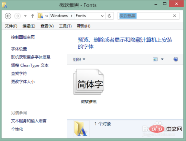Viewport: 186px width, 141px height.
Task: Open 查找字符 link
Action: 19,73
